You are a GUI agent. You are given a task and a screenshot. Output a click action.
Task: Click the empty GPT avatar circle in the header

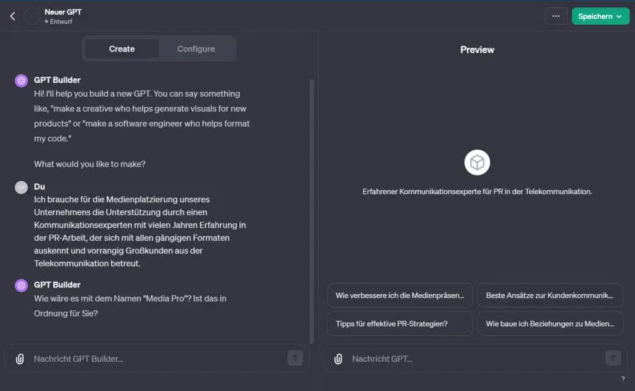pos(31,16)
